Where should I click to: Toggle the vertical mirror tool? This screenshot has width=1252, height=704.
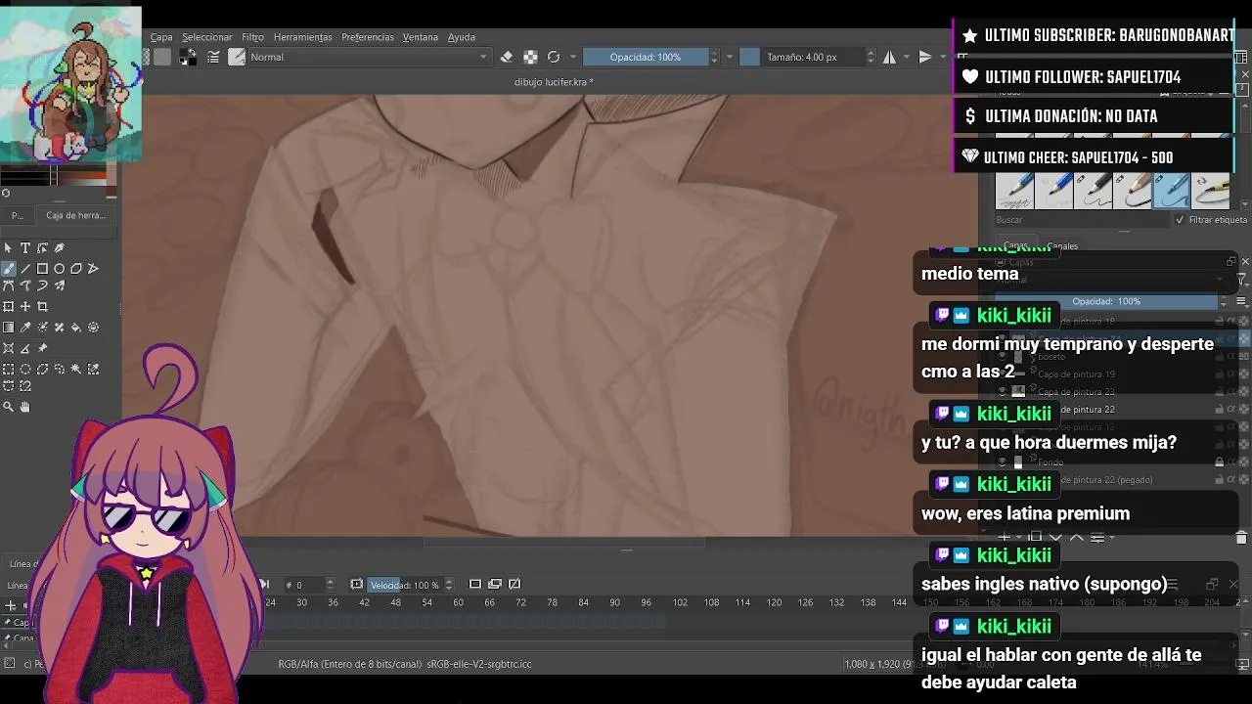(924, 57)
